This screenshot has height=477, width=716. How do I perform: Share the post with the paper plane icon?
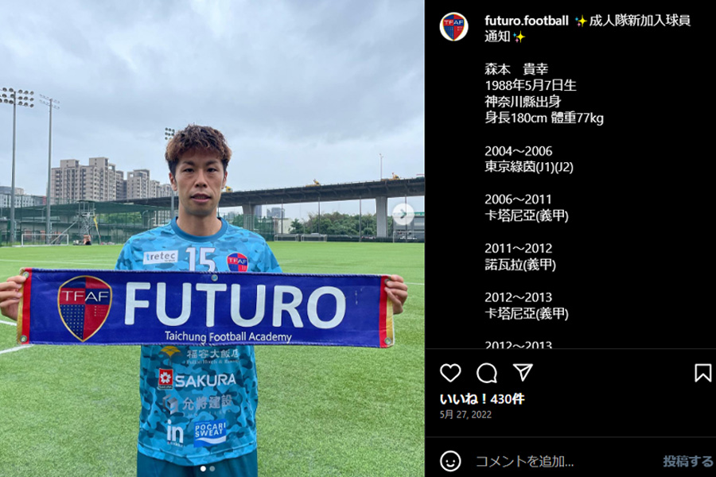(523, 373)
